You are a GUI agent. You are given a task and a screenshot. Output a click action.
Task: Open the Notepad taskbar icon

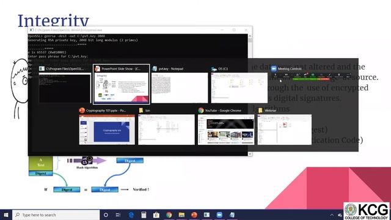point(232,215)
